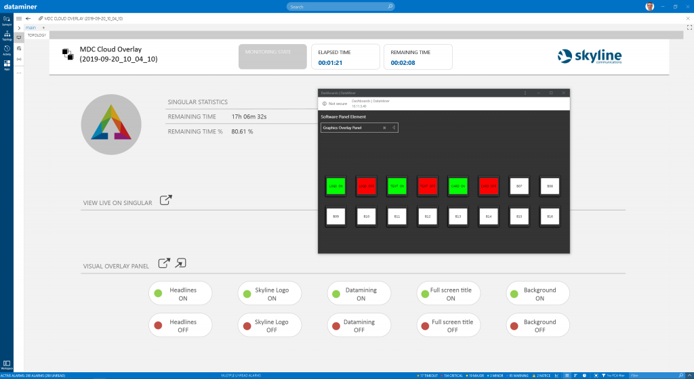Open Graphics Overlay Panel dropdown

pos(359,128)
